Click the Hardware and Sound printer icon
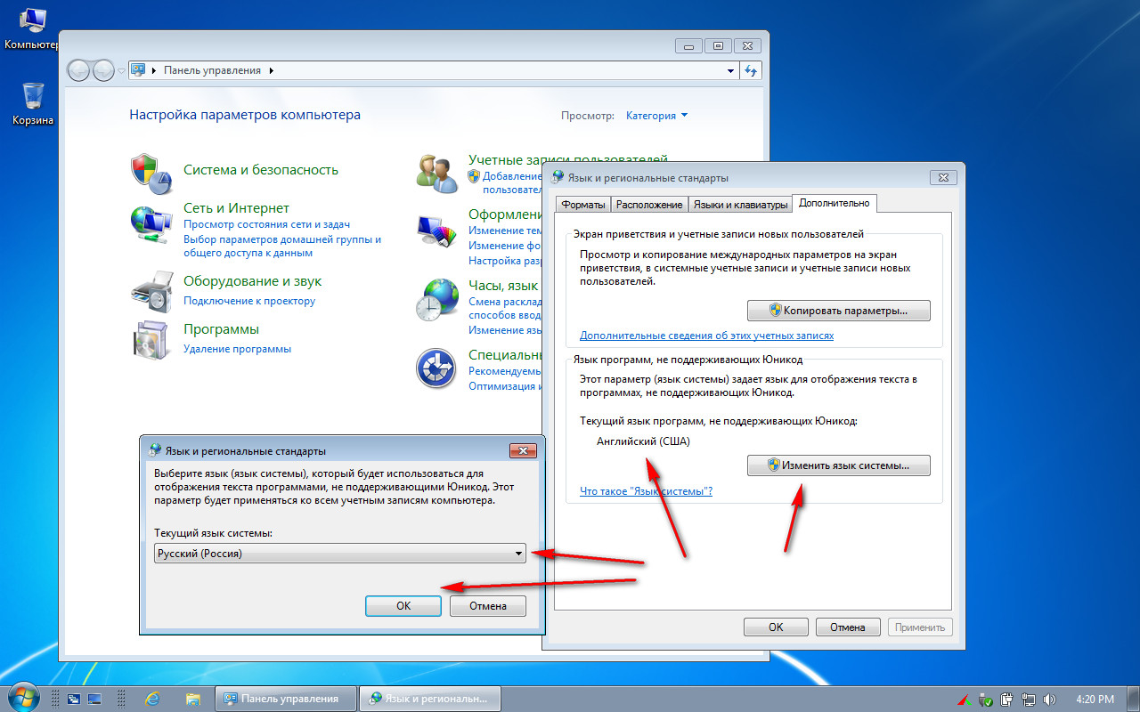 pos(150,289)
